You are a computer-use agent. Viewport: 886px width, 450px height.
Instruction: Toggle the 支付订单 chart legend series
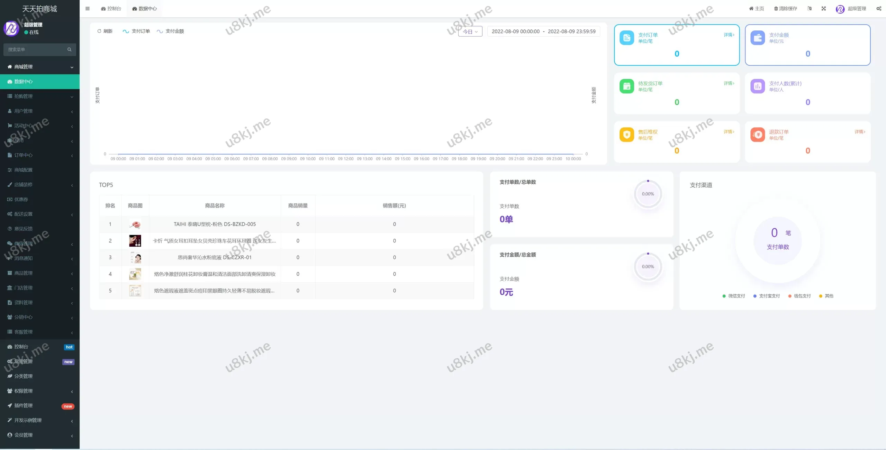coord(136,31)
